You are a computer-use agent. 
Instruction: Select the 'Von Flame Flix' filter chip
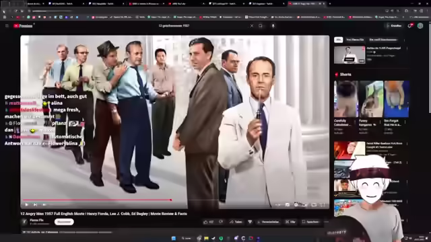[355, 40]
